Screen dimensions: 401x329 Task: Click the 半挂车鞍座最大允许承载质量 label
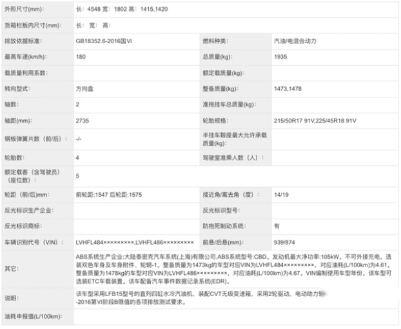tap(235, 139)
